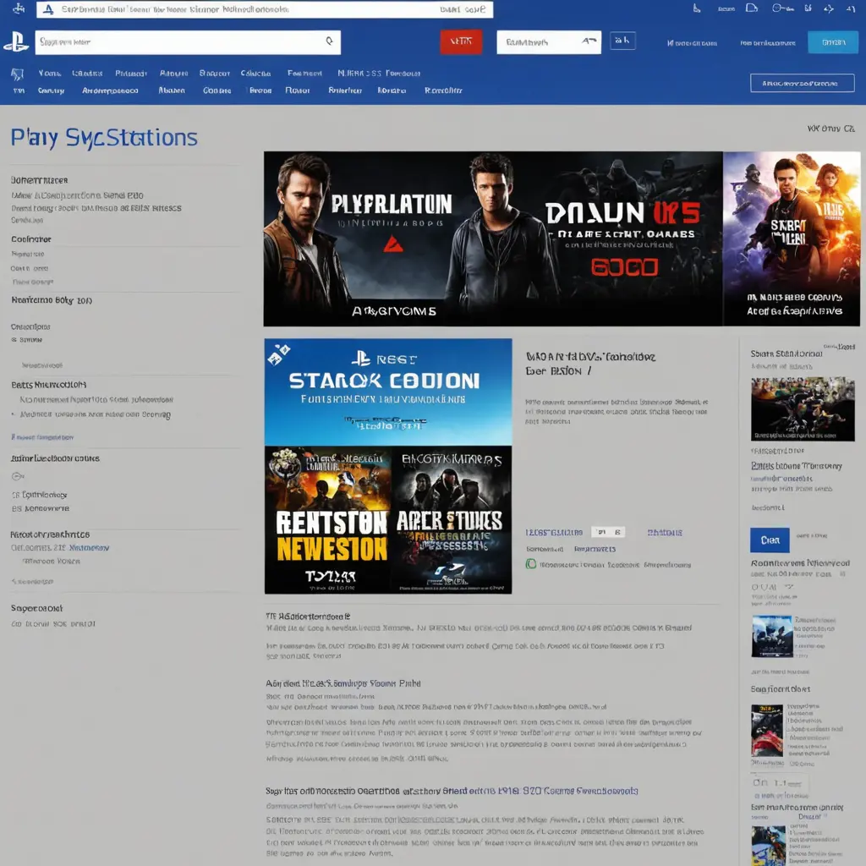Click the red triangle logo on the hero banner
This screenshot has width=866, height=866.
click(391, 244)
